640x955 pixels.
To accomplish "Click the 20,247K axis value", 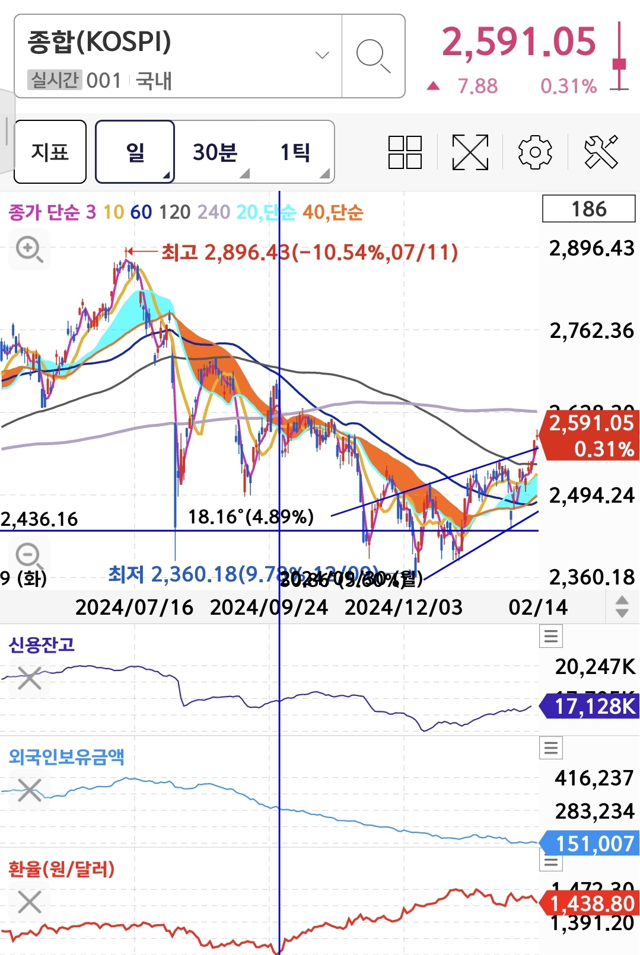I will [595, 667].
